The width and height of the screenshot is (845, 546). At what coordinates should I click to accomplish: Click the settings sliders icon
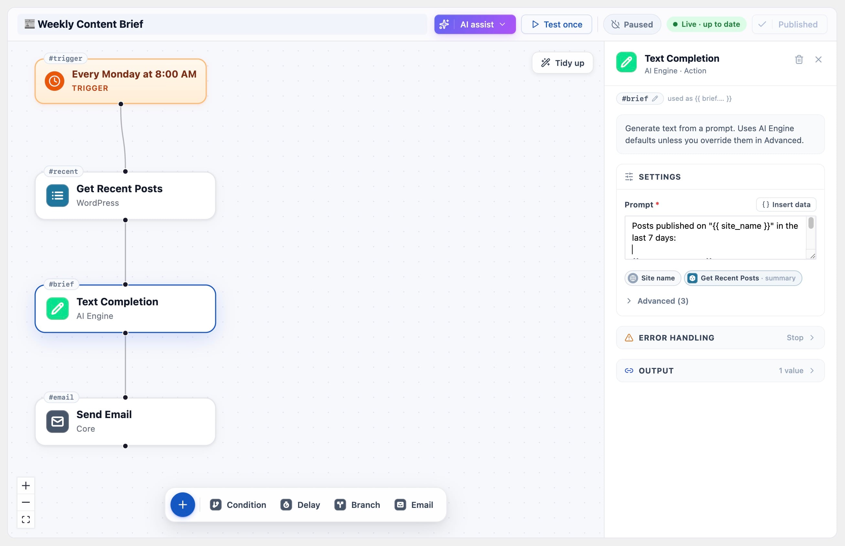(x=629, y=177)
